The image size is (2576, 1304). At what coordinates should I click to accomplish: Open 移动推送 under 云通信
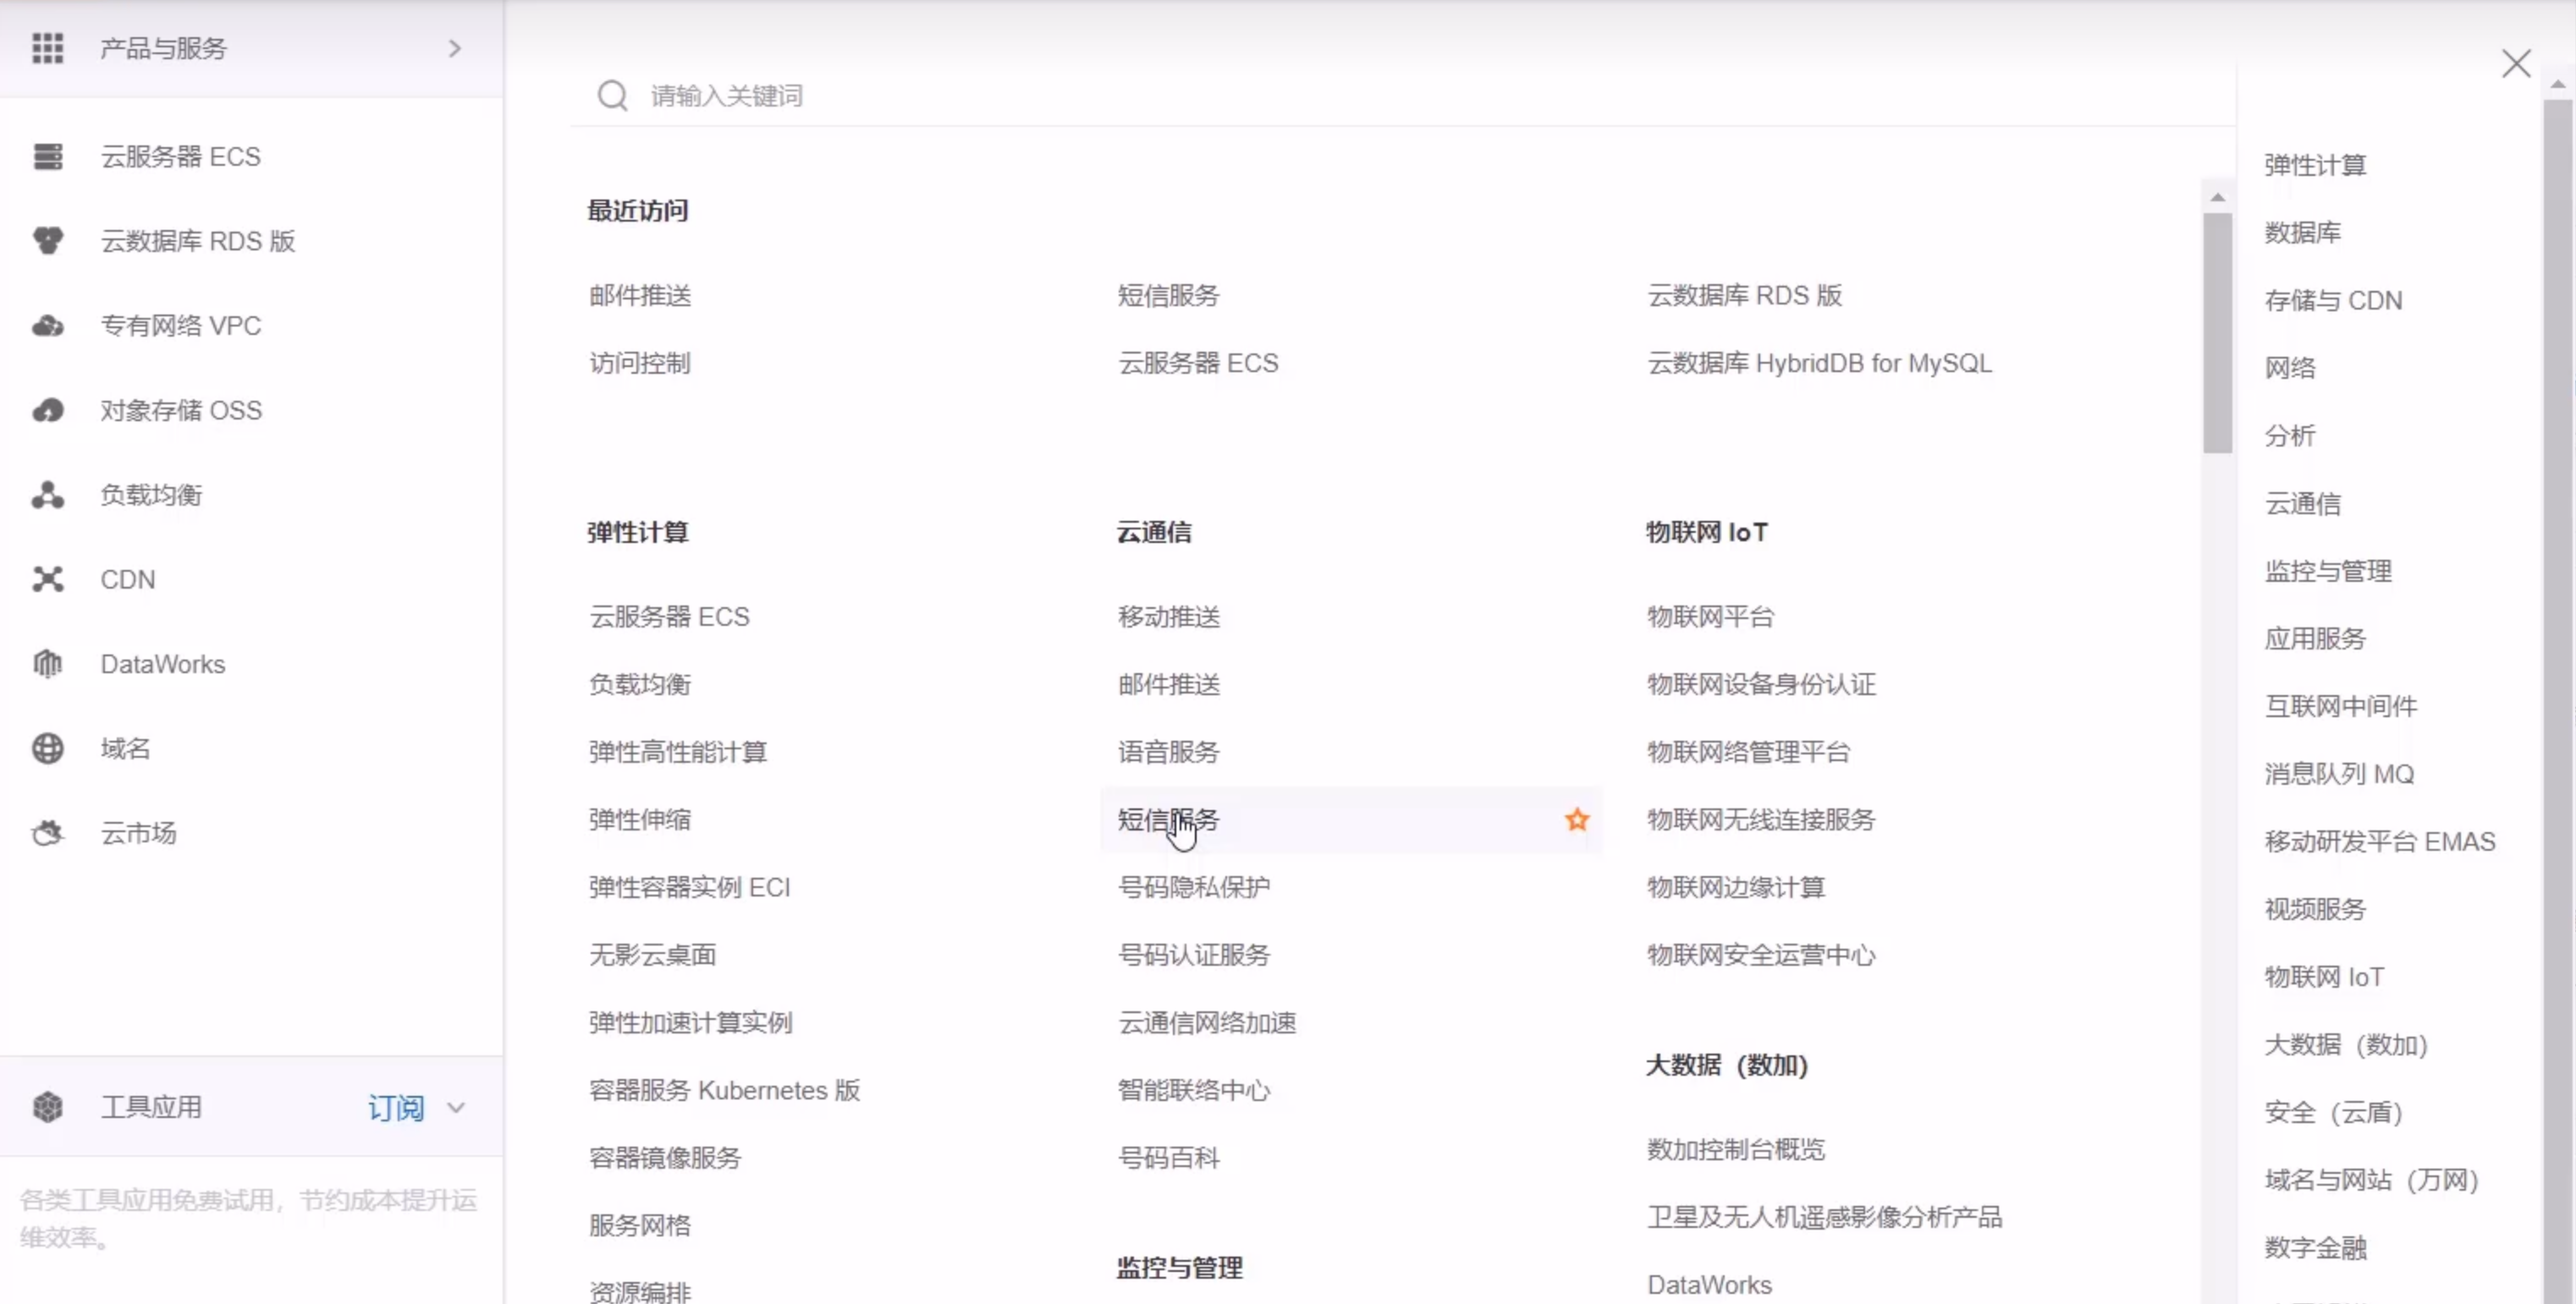click(1168, 616)
